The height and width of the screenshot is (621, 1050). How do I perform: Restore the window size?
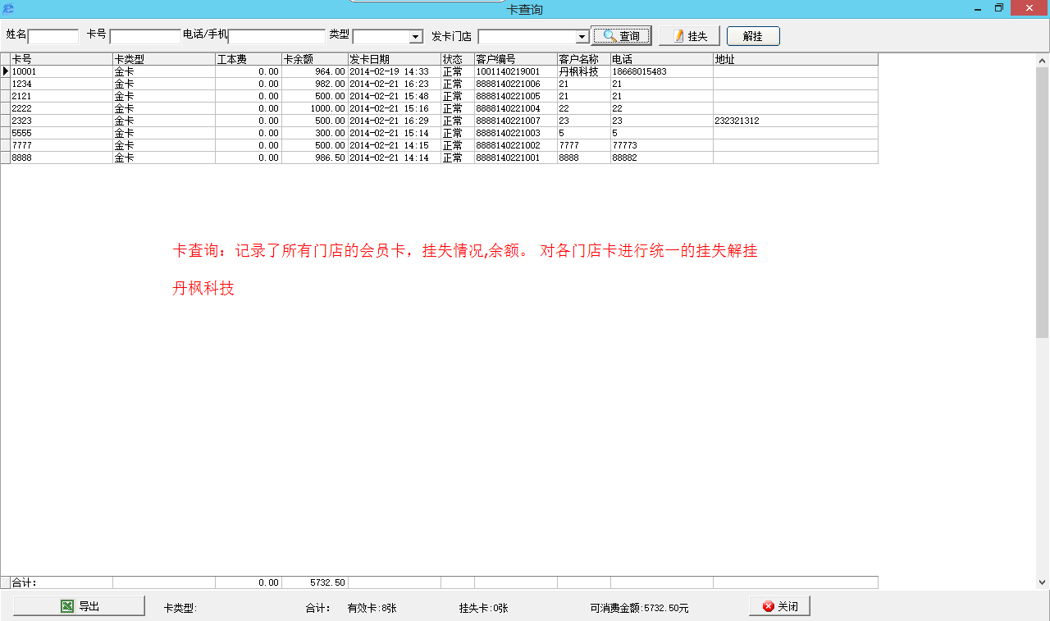(999, 8)
